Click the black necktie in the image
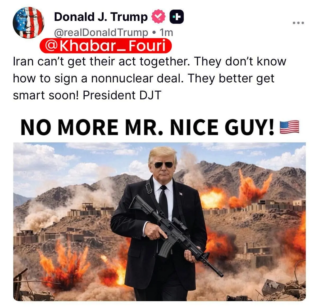Viewport: 319px width, 307px height. tap(164, 201)
